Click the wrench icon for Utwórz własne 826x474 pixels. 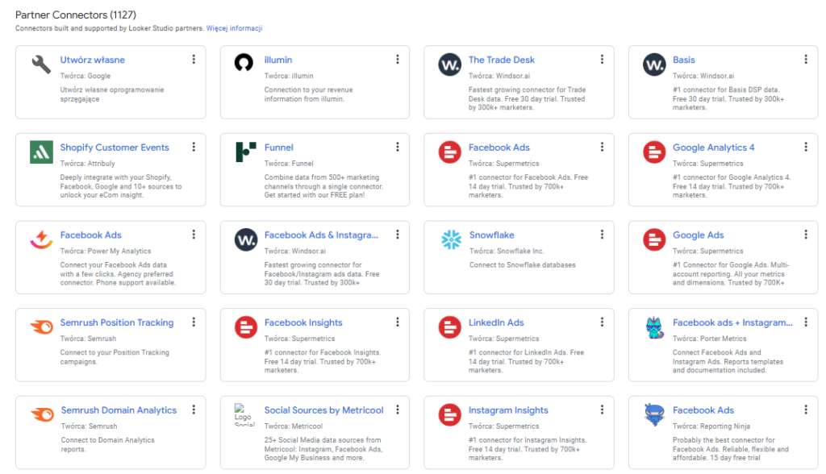41,64
